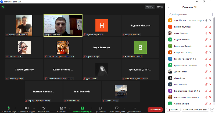Image resolution: width=215 pixels, height=113 pixels.
Task: Click Михаил Лавреенко's muted mic icon in list
Action: pos(206,97)
